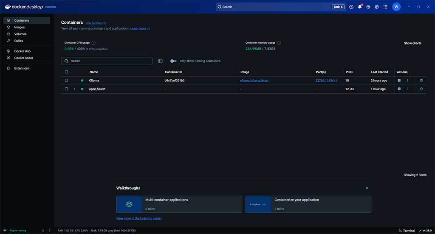The height and width of the screenshot is (234, 435).
Task: Open the apps grid icon
Action: [385, 7]
